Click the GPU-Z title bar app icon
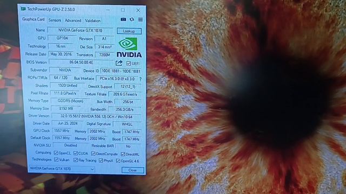 pos(23,9)
